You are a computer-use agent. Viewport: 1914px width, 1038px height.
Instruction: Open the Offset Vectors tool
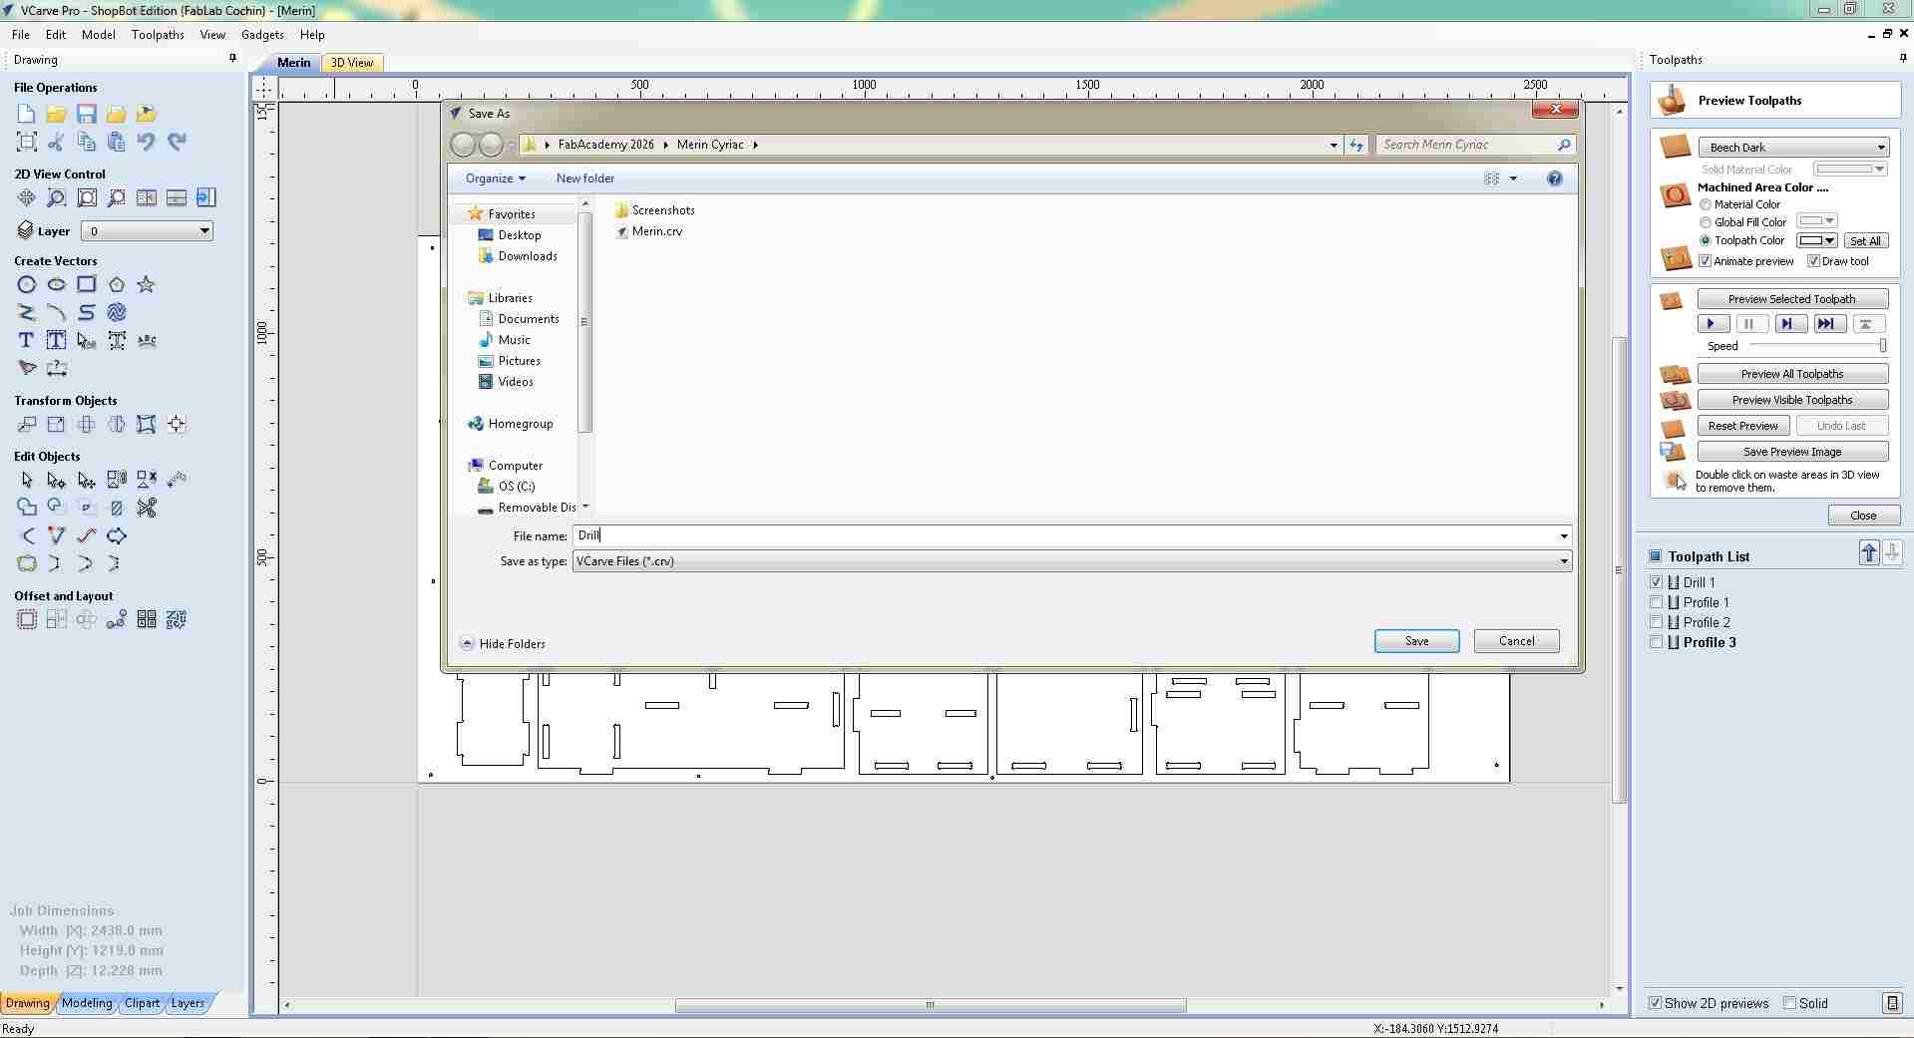[x=26, y=618]
